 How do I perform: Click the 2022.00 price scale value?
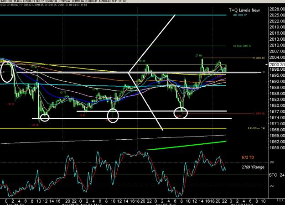click(x=277, y=21)
